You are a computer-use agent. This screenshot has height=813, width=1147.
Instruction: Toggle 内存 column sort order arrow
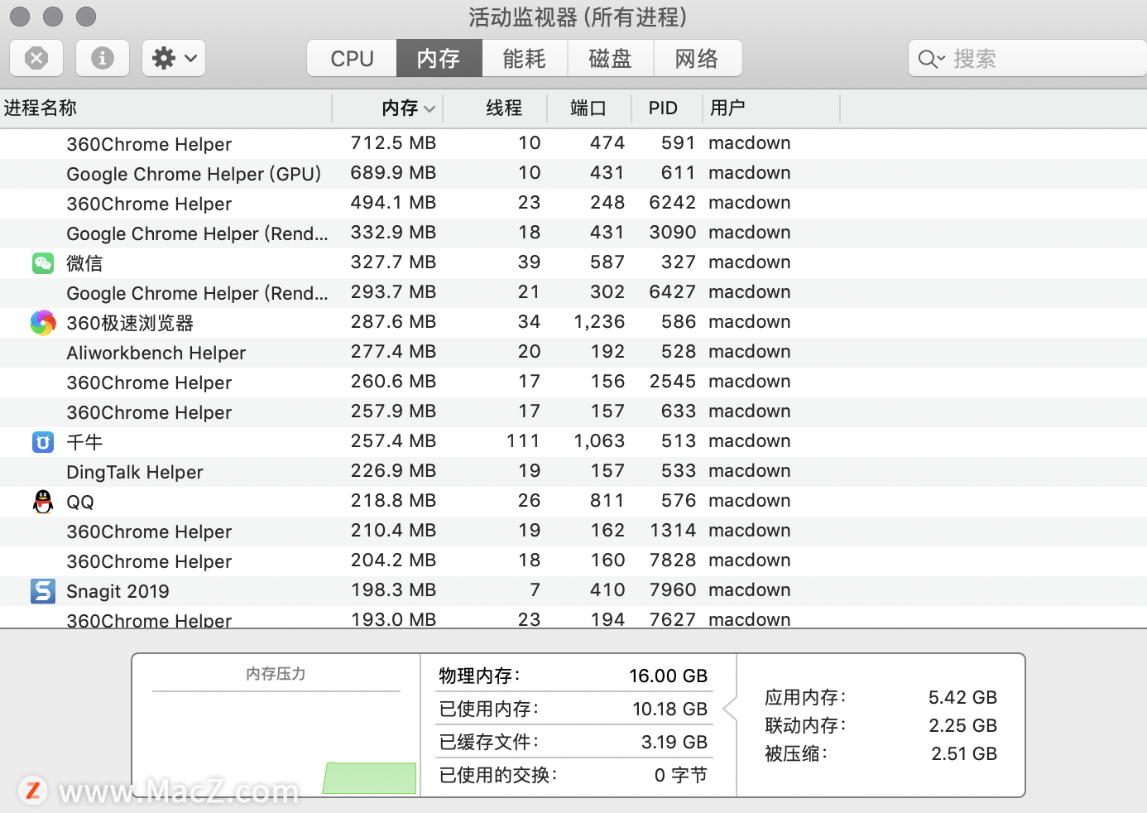tap(430, 108)
